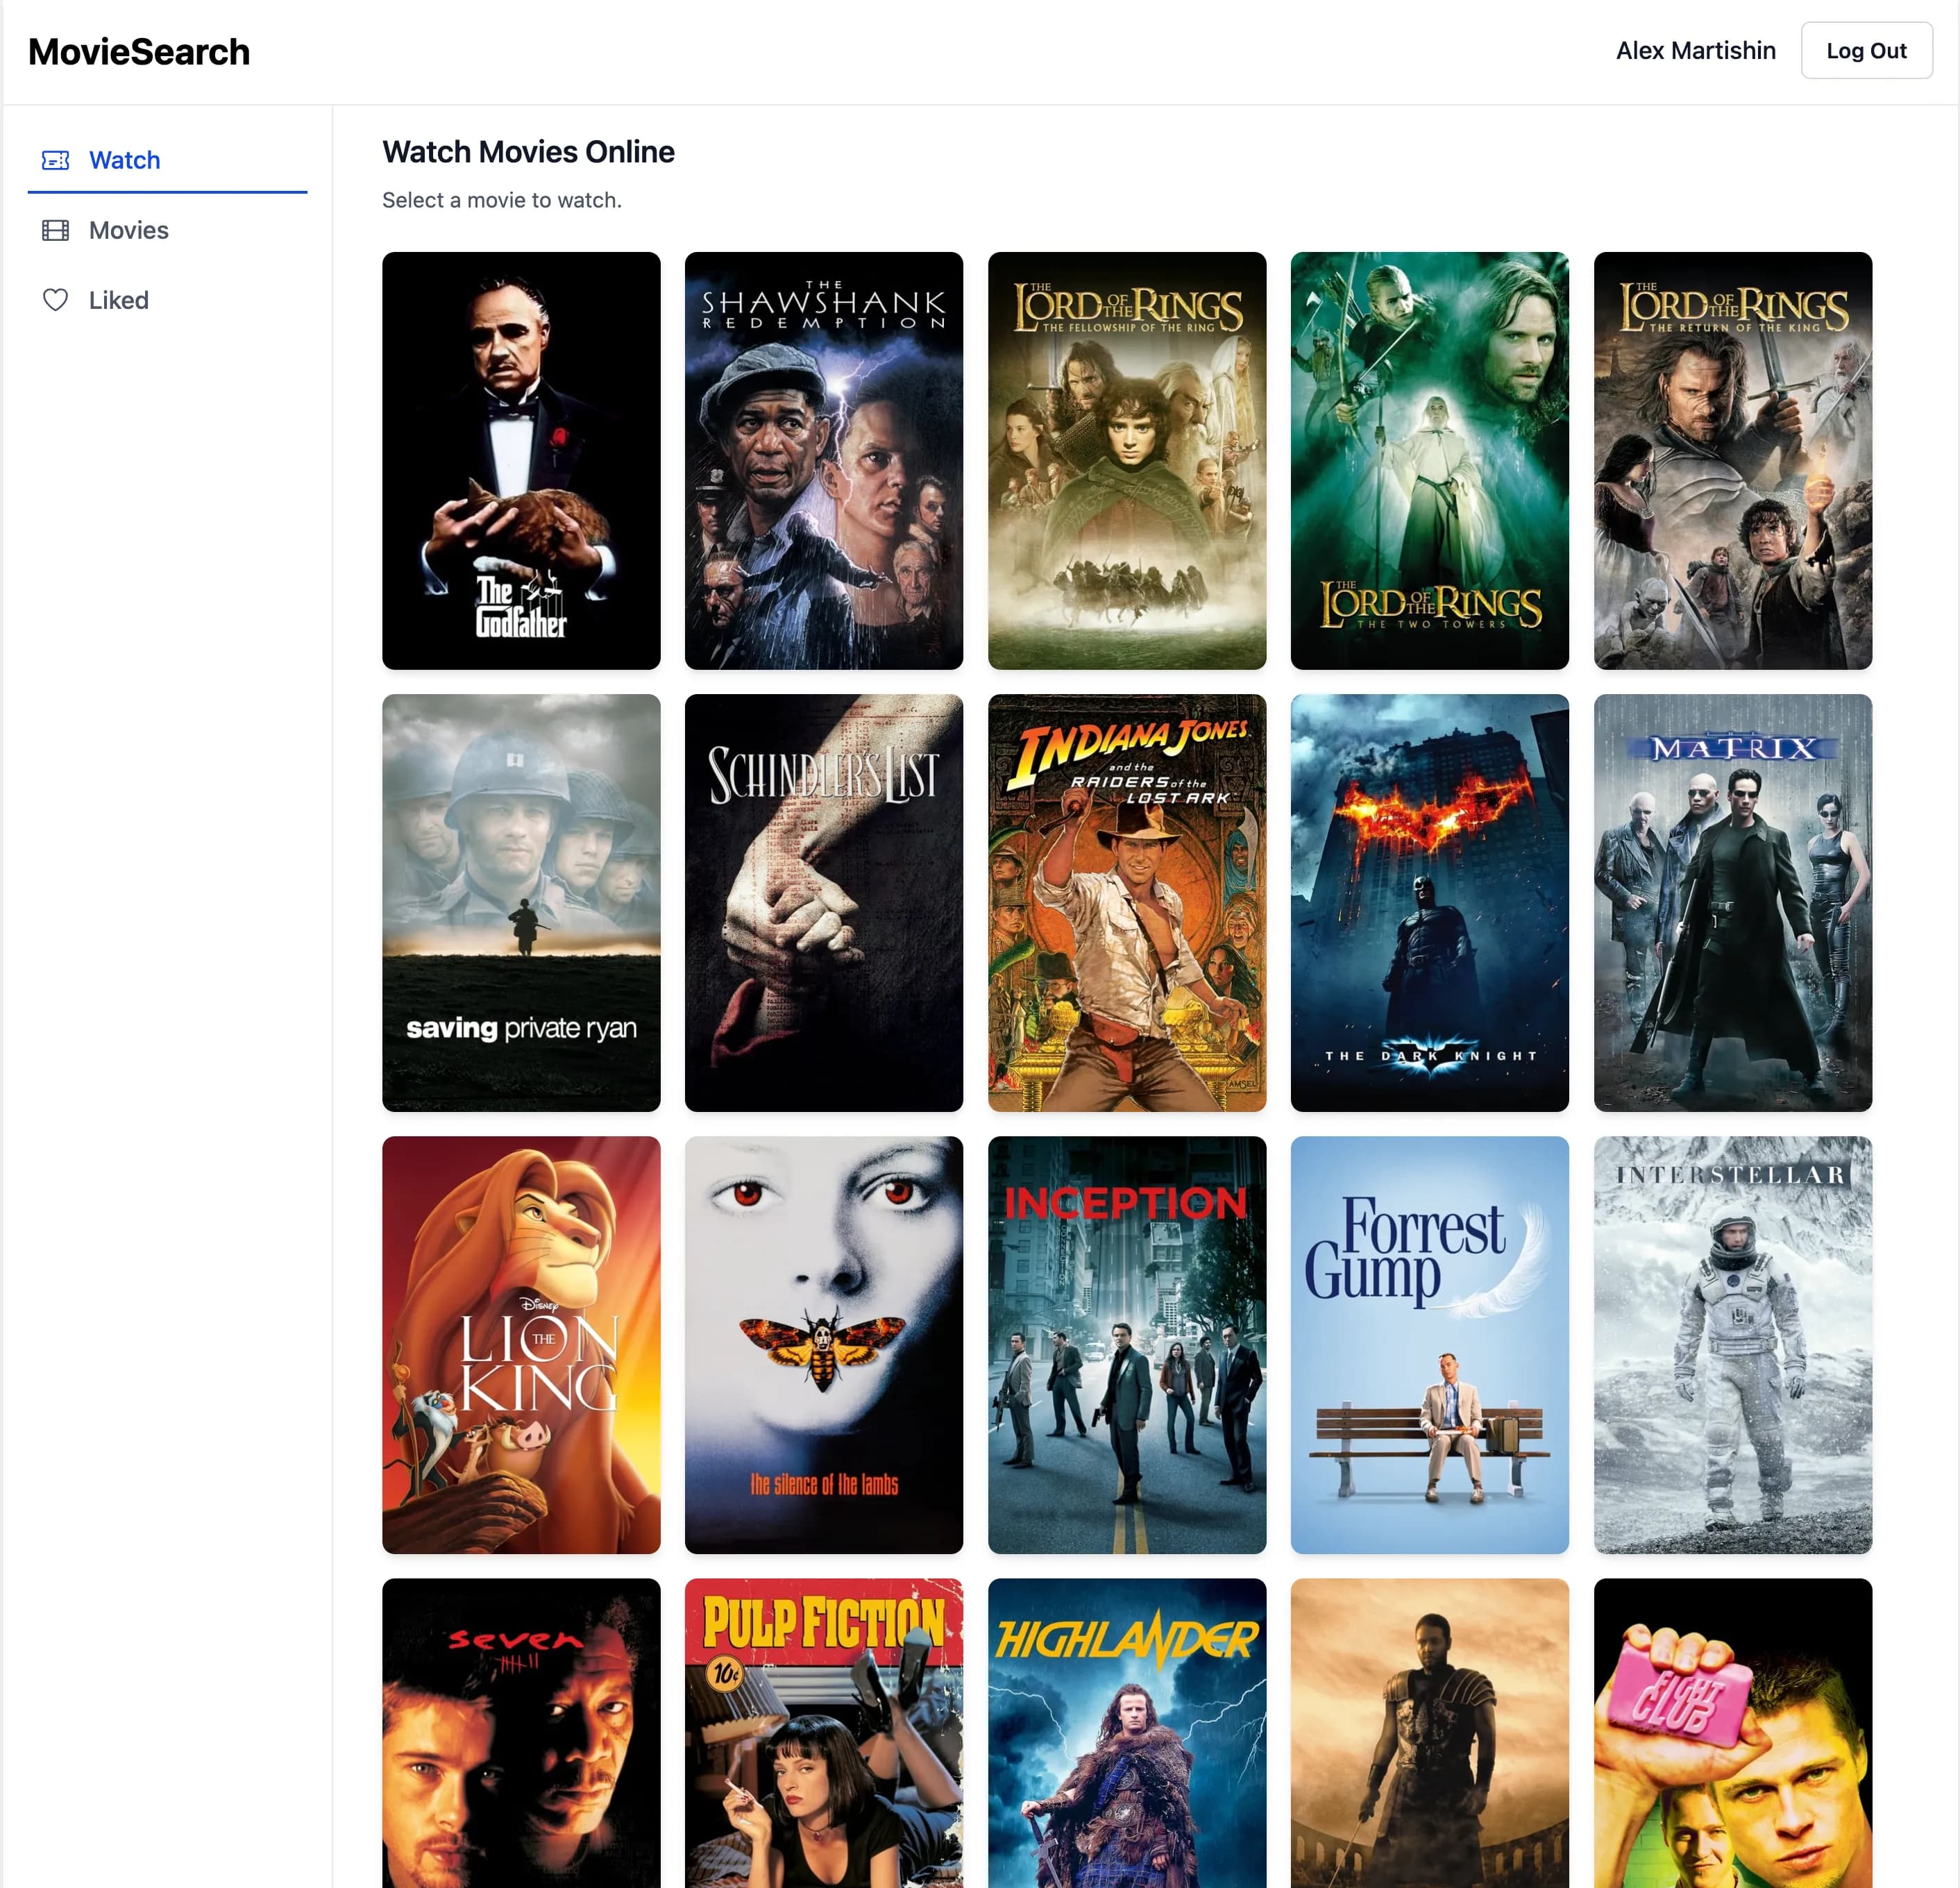Open The Return of the King poster
Image resolution: width=1960 pixels, height=1888 pixels.
tap(1733, 461)
